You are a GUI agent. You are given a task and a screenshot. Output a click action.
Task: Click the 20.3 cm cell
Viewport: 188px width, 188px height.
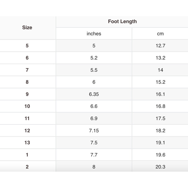[x=160, y=167]
